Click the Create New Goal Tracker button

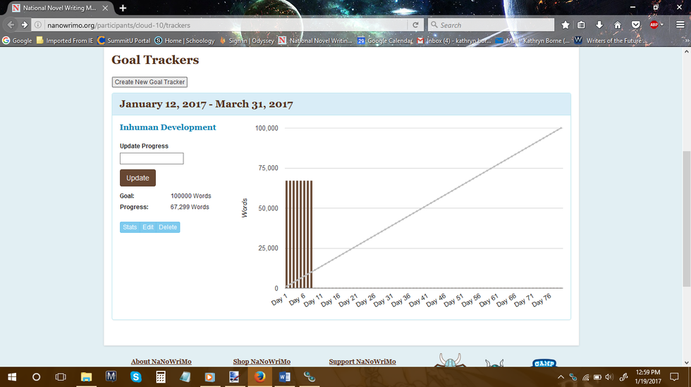(149, 82)
